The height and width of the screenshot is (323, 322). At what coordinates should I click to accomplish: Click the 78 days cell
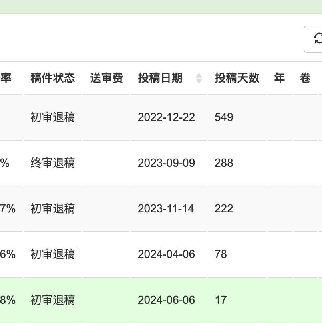pos(221,254)
